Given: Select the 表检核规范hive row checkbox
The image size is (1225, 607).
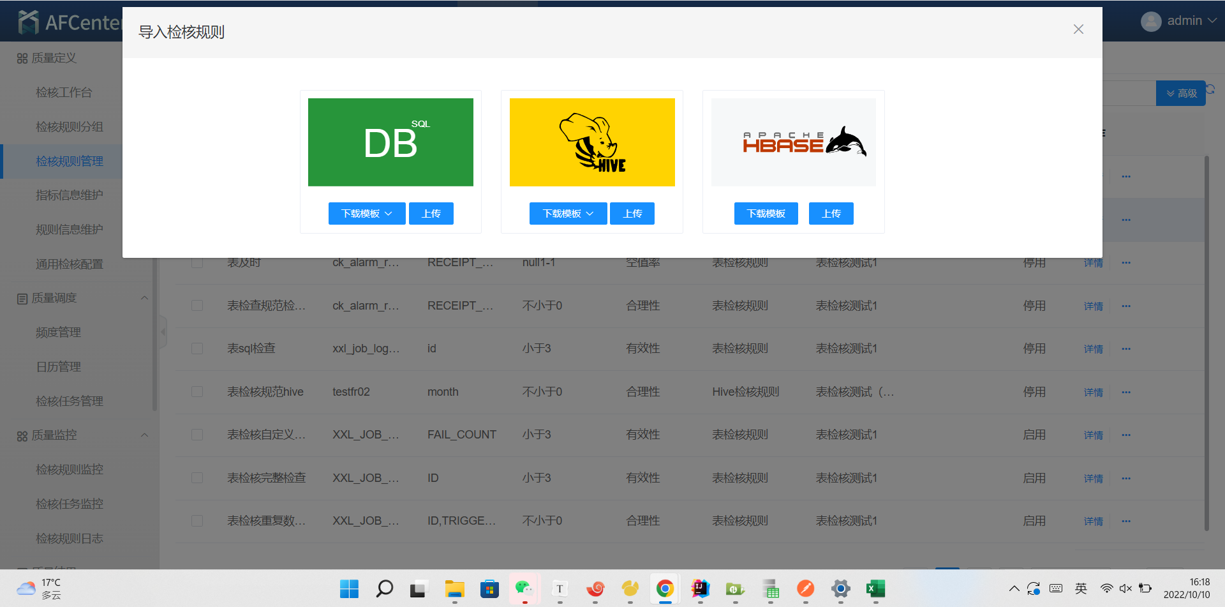Looking at the screenshot, I should pos(197,392).
